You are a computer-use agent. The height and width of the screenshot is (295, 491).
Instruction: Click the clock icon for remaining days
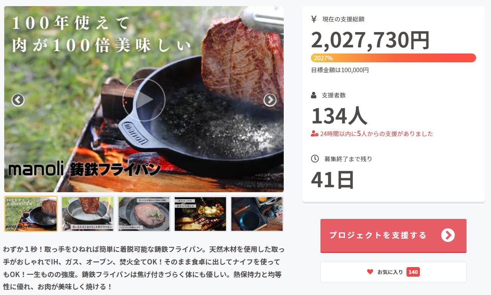tap(315, 159)
